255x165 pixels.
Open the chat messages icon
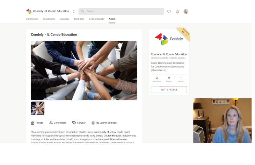pos(169,11)
